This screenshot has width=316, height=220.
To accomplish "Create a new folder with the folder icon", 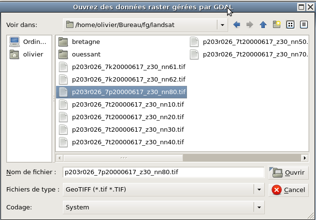I will (x=277, y=25).
